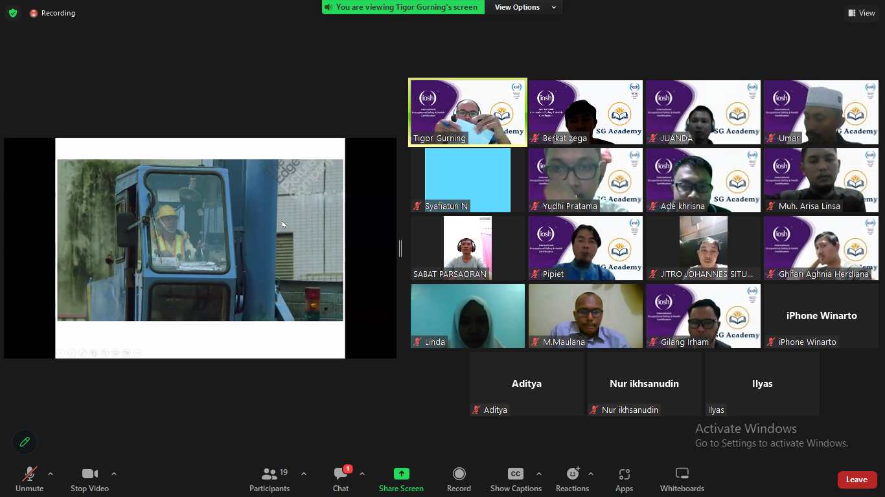The height and width of the screenshot is (497, 885).
Task: Click the green encryption shield icon
Action: 13,13
